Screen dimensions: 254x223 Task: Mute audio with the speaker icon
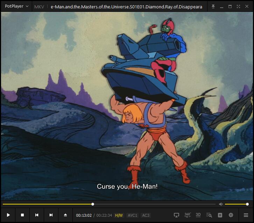[x=221, y=204]
